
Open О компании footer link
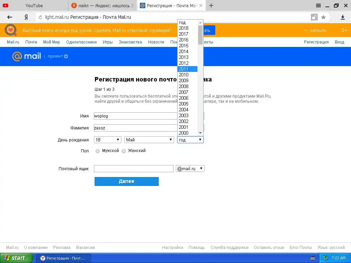[36, 248]
